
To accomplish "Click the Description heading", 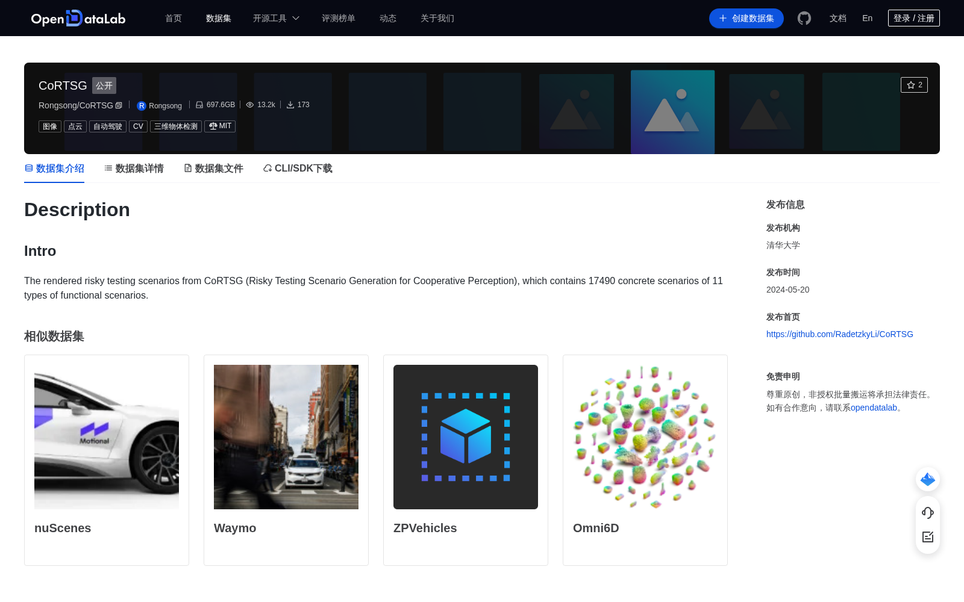I will click(77, 209).
